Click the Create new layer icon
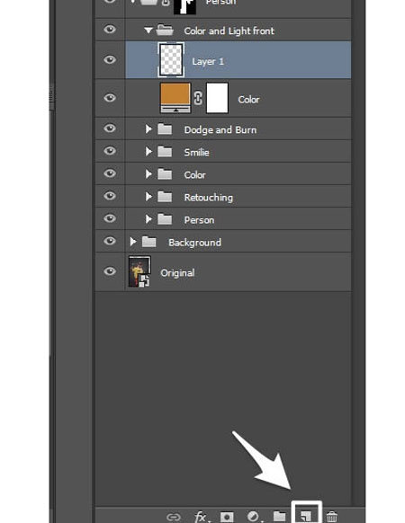The width and height of the screenshot is (405, 523). click(306, 516)
